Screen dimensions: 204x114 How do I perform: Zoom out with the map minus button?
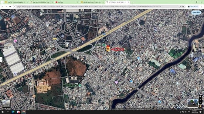(200, 103)
